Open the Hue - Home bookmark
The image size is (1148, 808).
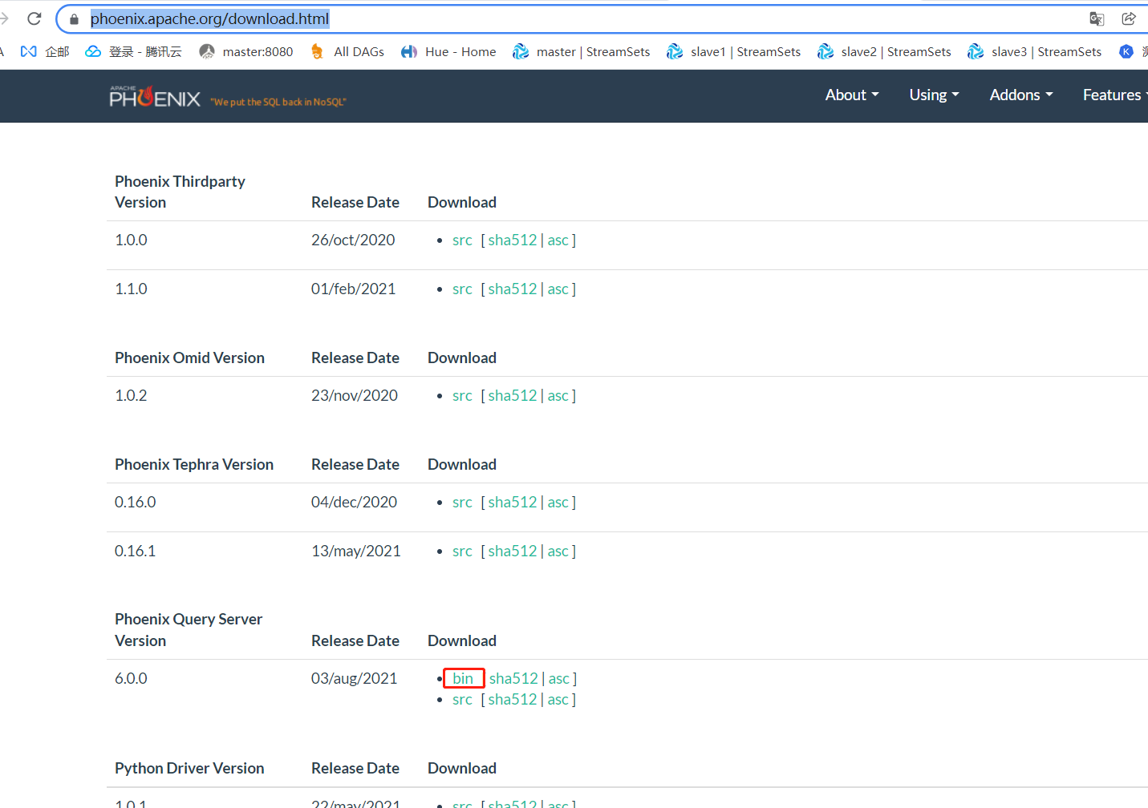460,51
